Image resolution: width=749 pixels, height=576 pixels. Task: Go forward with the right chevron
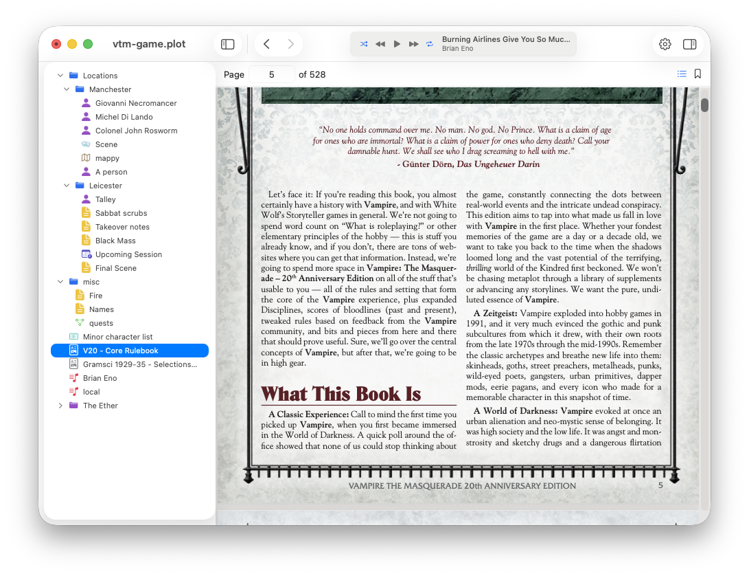click(290, 44)
